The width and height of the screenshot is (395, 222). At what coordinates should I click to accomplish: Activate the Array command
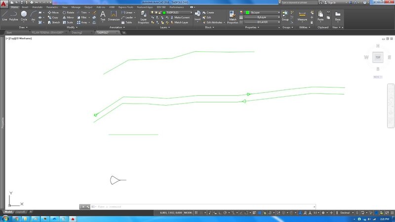click(82, 22)
